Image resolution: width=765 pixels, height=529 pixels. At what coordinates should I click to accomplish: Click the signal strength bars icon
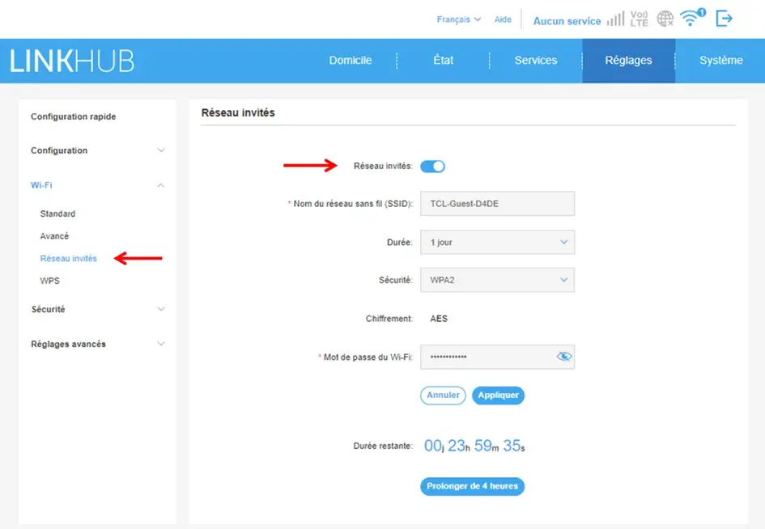615,19
